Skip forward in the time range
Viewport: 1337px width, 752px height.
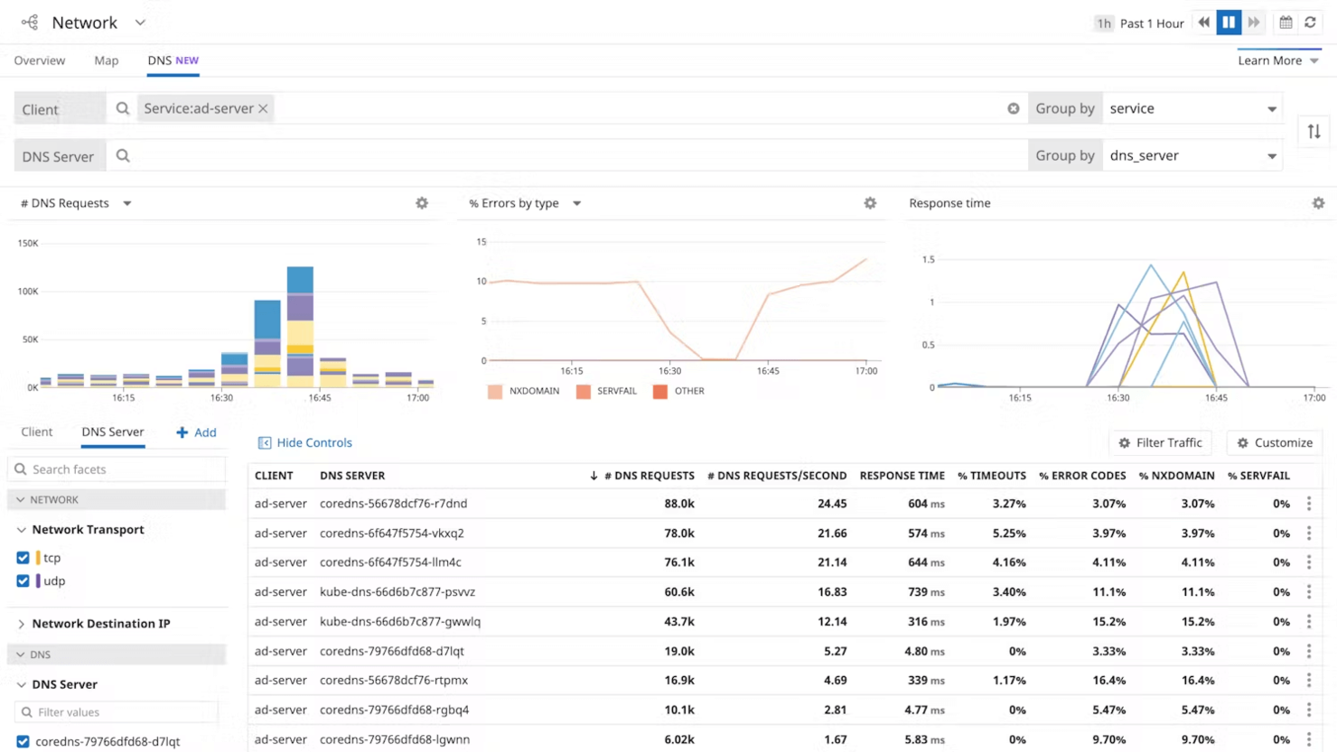click(1256, 22)
